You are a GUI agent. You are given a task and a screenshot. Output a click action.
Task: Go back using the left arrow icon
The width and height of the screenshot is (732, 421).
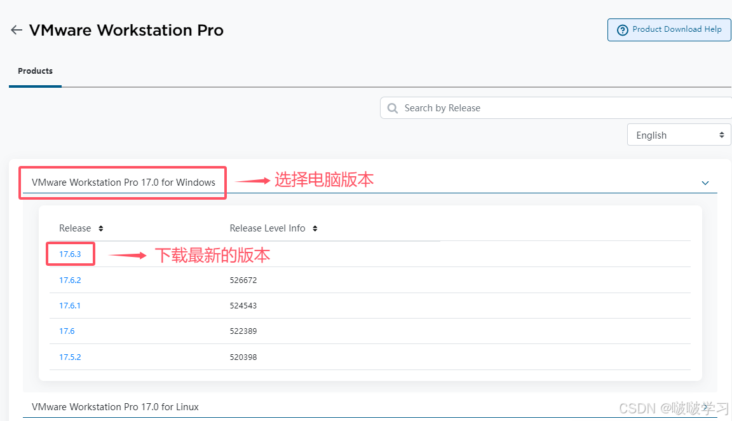click(x=17, y=30)
